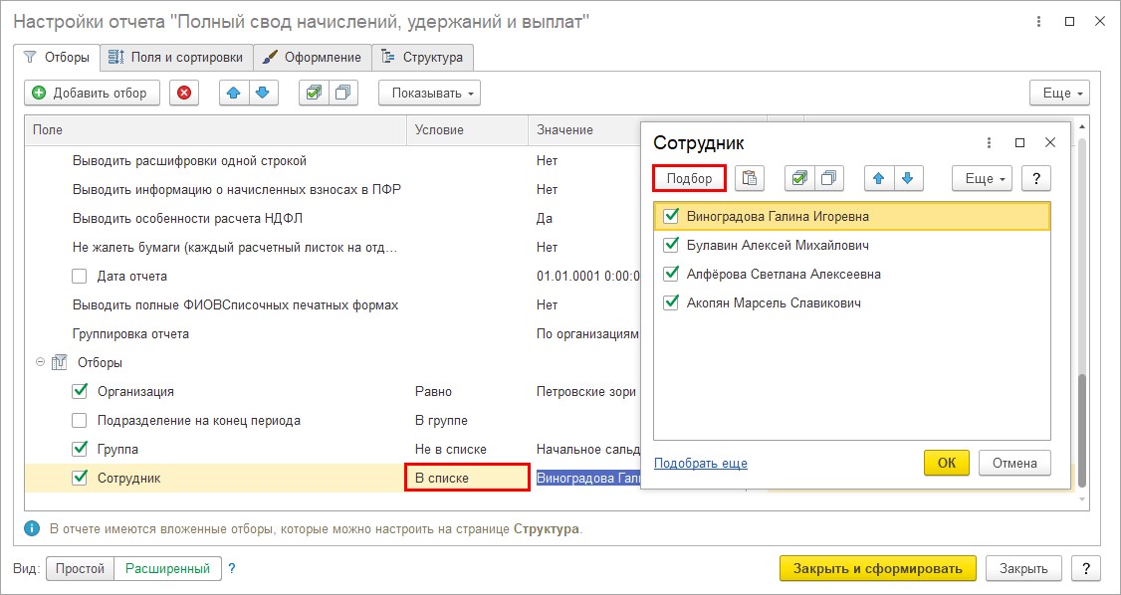Click the В списке condition cell
Screen dimensions: 1121x595
pyautogui.click(x=468, y=478)
